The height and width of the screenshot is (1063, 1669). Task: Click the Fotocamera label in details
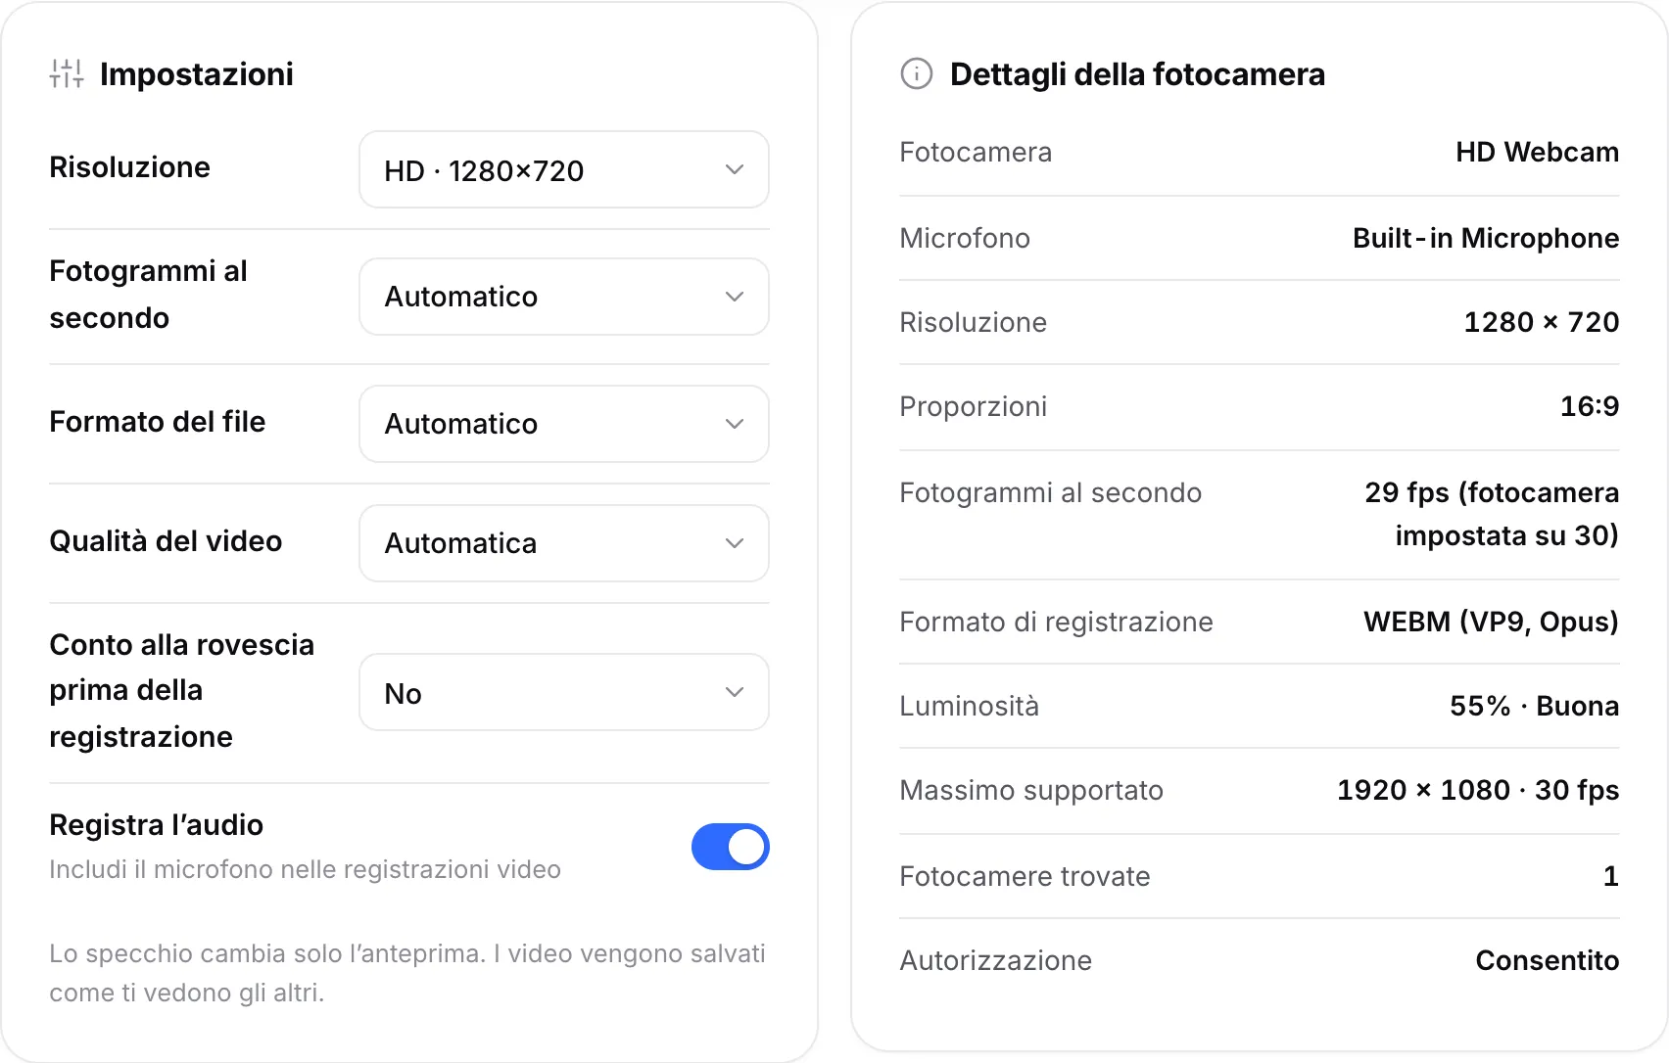coord(976,152)
